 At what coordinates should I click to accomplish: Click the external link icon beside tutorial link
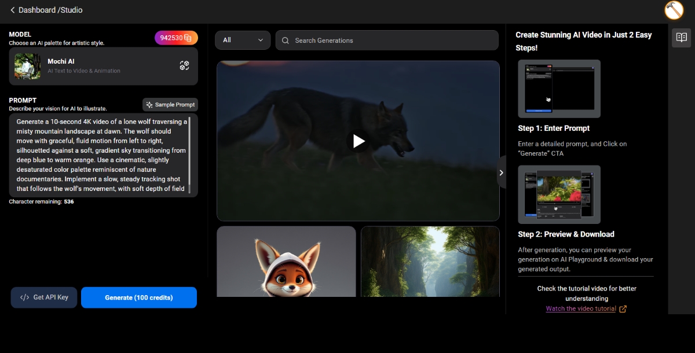tap(623, 309)
